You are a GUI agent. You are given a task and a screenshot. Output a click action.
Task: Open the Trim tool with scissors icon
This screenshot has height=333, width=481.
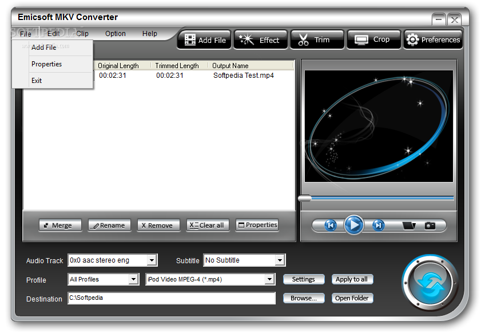pos(317,40)
